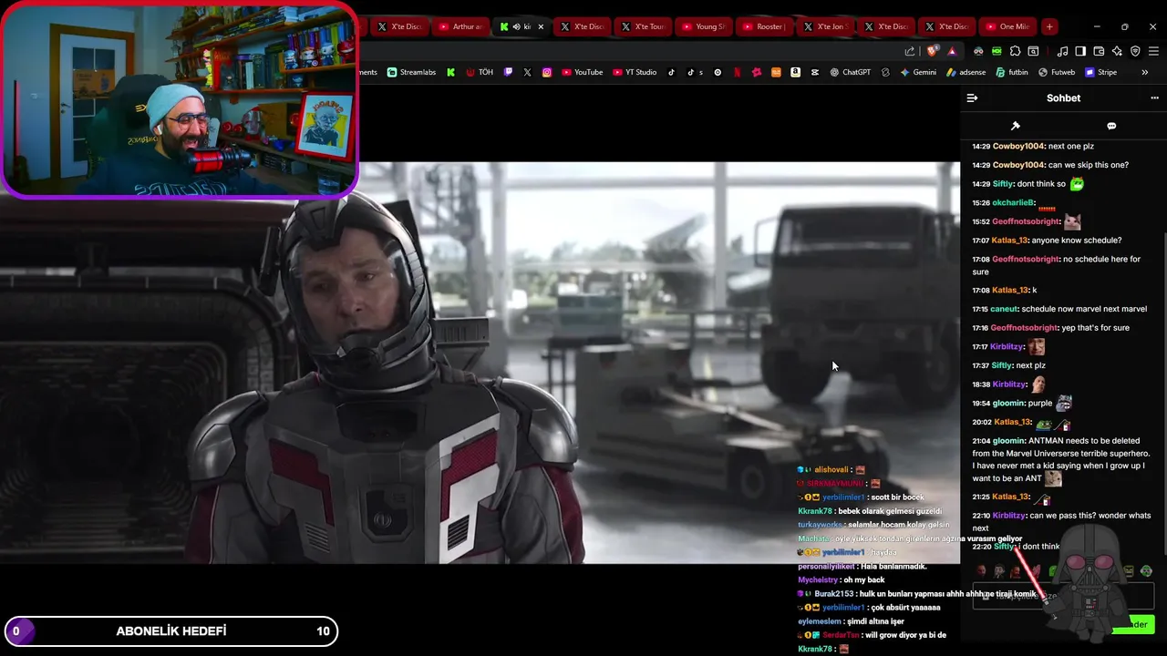Open the Brave Shields lion icon
Screen dimensions: 1167x656
[932, 51]
